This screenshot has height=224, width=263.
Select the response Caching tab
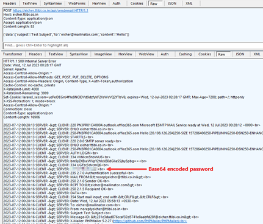tap(185, 54)
